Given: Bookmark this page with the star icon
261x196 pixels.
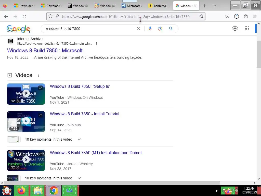Looking at the screenshot, I should point(201,17).
